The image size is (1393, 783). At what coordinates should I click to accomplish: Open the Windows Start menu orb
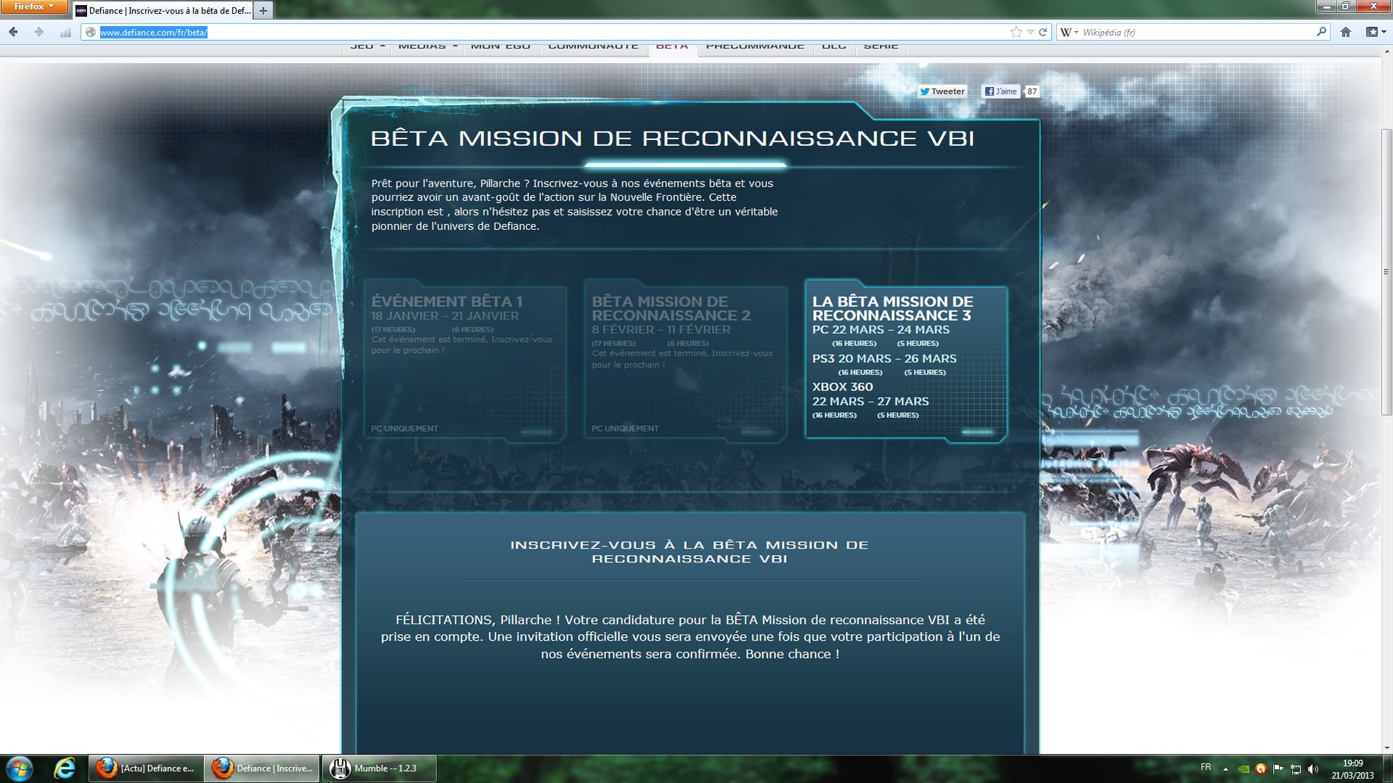point(20,768)
